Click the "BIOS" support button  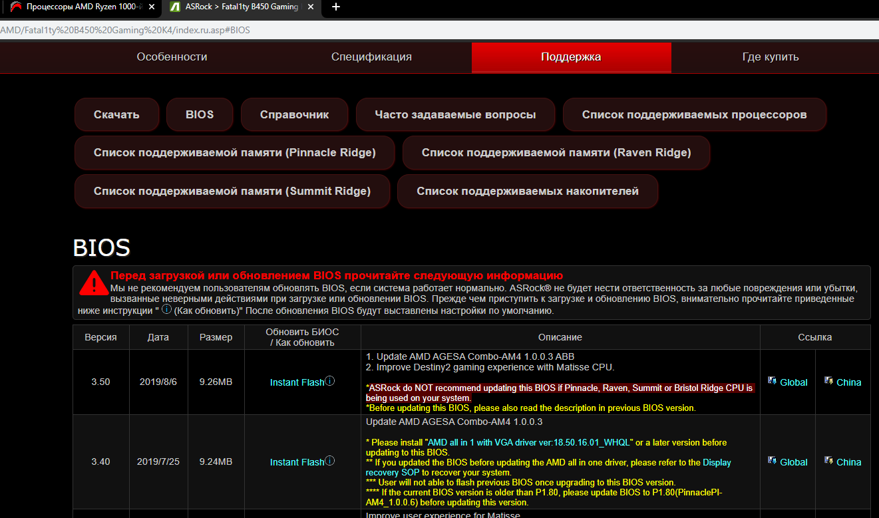point(200,114)
